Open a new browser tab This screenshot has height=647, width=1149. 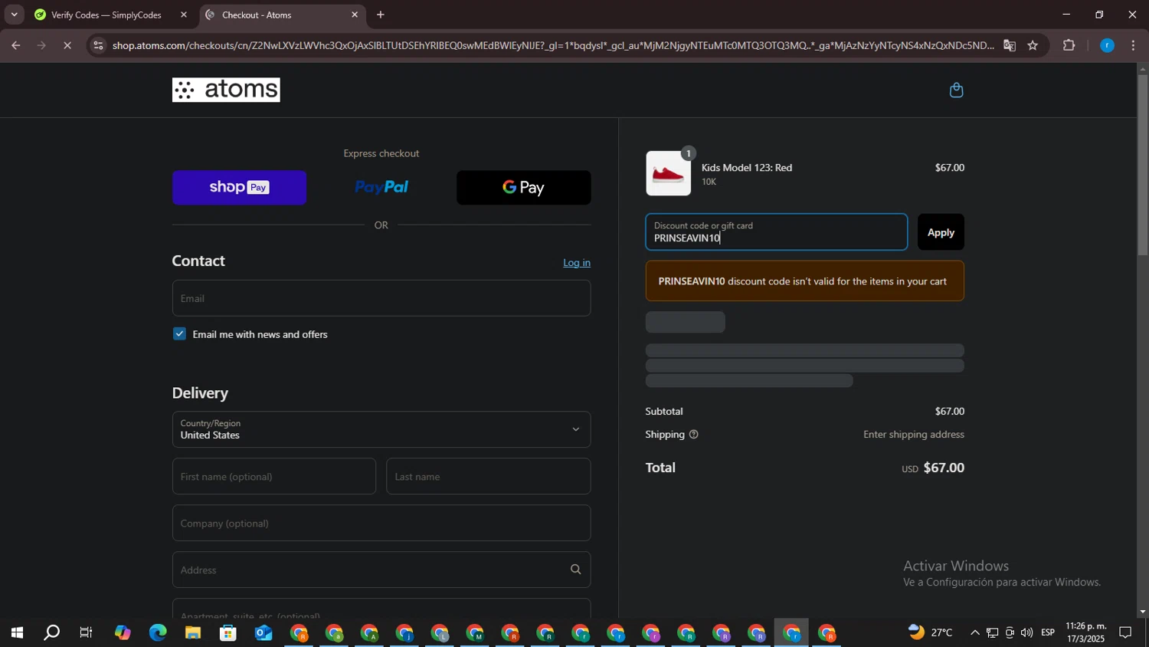point(381,15)
